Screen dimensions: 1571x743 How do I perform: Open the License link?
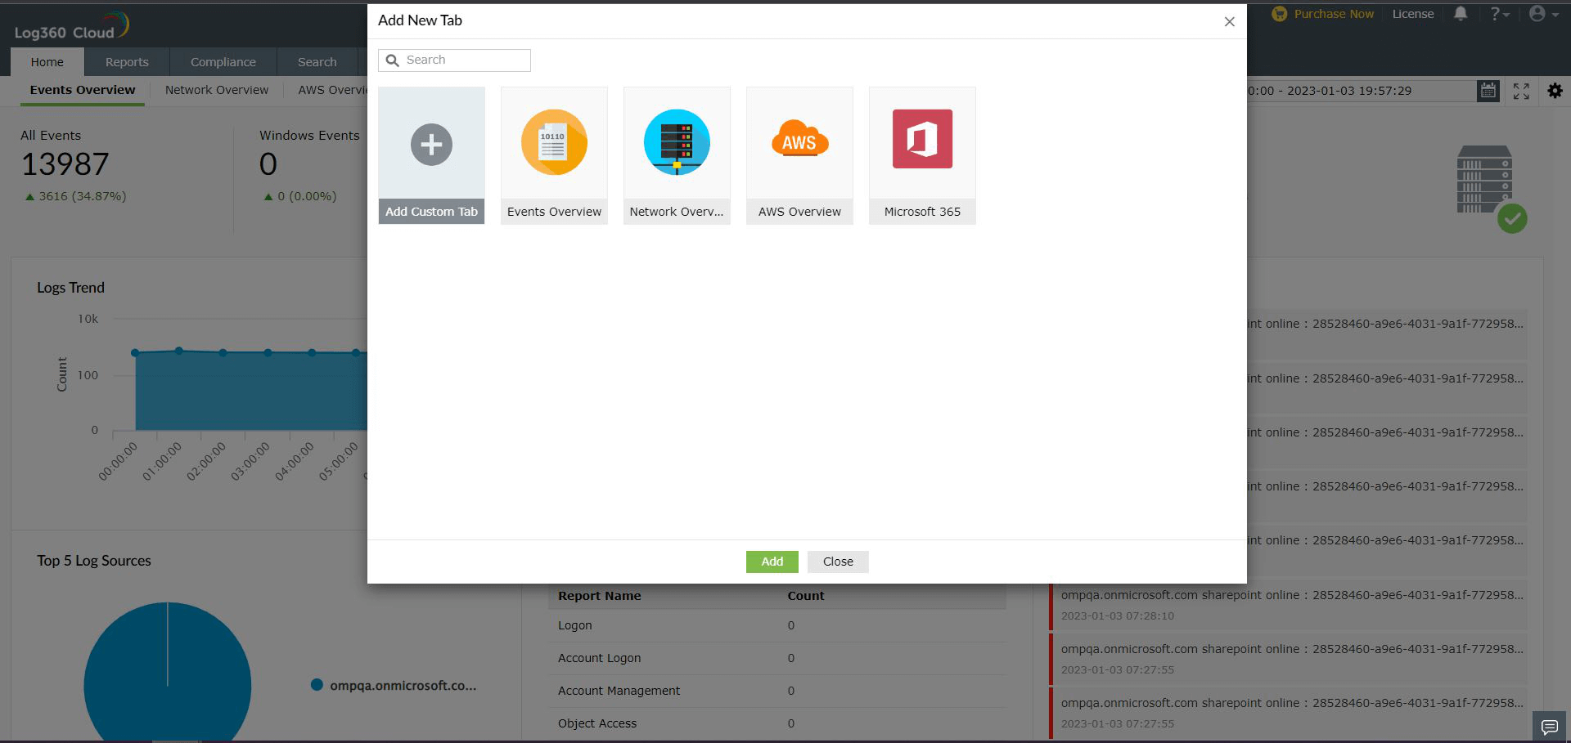click(1413, 14)
